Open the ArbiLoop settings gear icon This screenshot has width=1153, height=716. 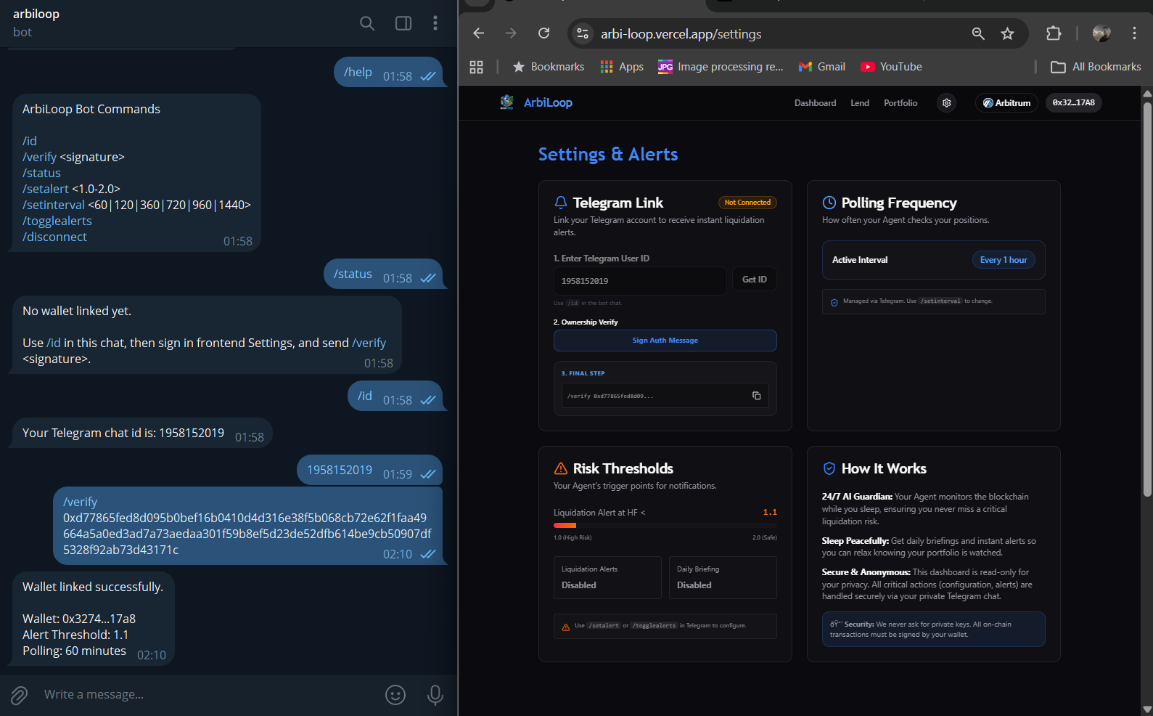[946, 103]
